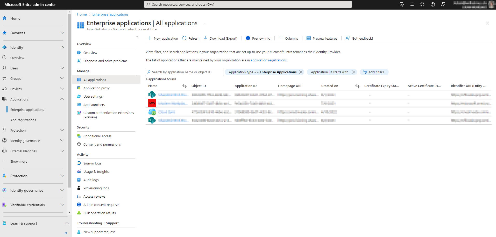Viewport: 496px width, 237px height.
Task: Collapse the Learn & support chevron
Action: pos(67,223)
